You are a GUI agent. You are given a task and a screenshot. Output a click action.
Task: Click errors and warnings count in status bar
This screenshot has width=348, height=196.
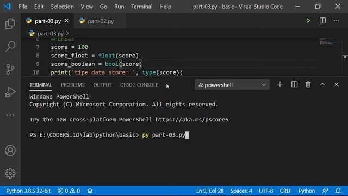click(x=69, y=191)
